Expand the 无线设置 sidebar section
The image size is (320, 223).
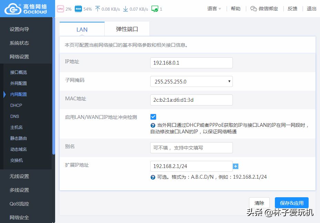19,176
